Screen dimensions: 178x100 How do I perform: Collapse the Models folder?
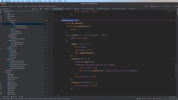tap(6, 48)
